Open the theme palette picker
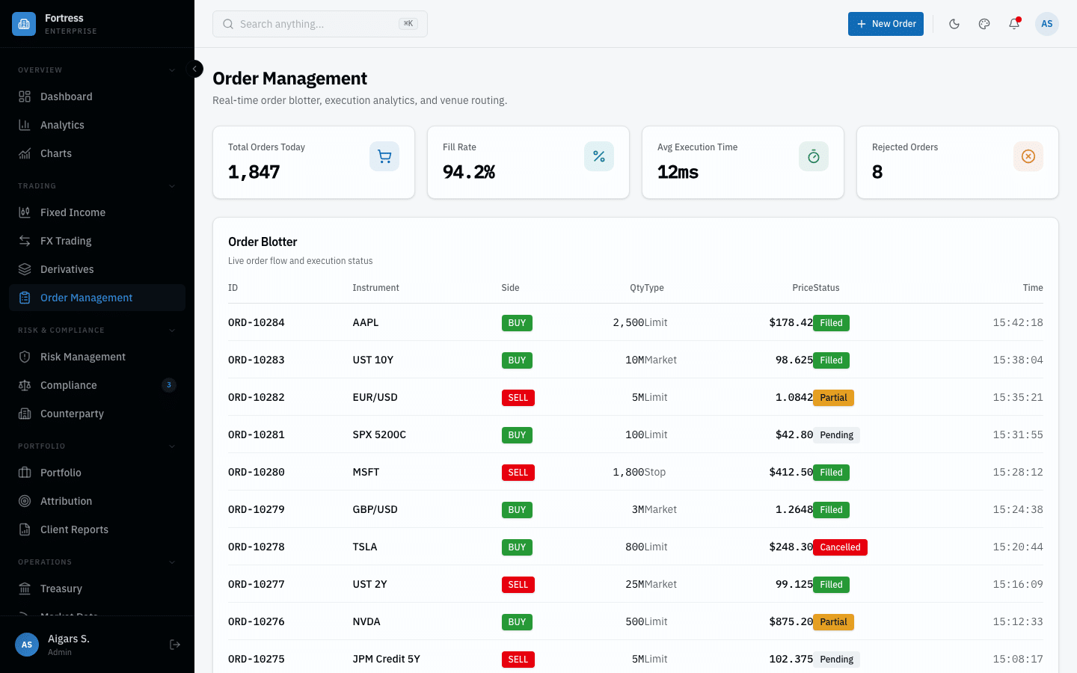1077x673 pixels. coord(984,24)
